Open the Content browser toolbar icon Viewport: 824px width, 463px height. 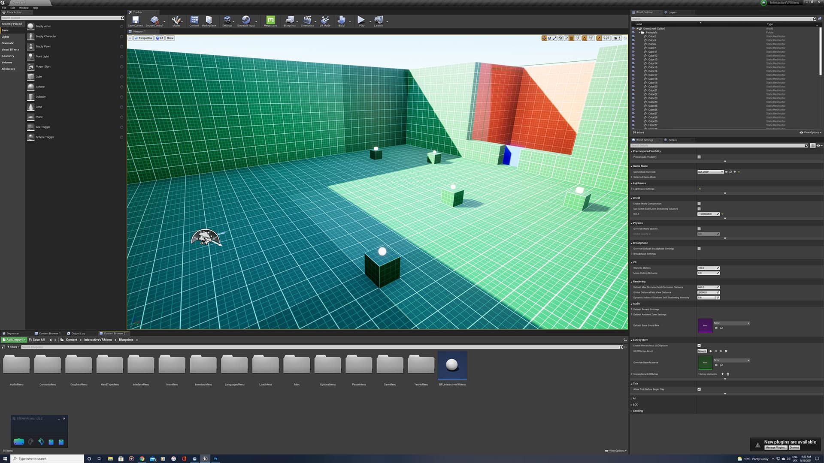pos(194,21)
